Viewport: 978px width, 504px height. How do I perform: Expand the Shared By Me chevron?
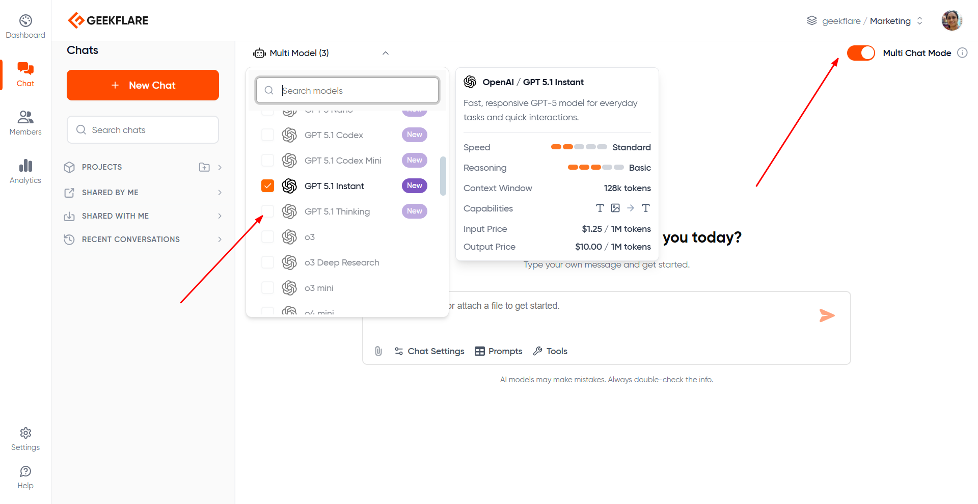click(x=220, y=193)
